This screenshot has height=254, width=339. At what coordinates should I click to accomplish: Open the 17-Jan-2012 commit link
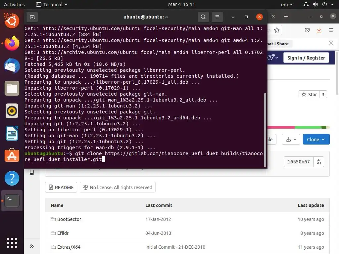[158, 219]
